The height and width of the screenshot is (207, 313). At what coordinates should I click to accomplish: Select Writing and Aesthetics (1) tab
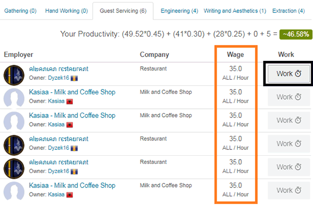click(235, 11)
